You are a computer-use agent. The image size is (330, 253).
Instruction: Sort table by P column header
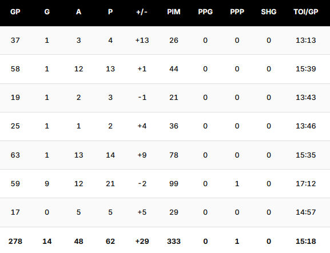coord(110,12)
